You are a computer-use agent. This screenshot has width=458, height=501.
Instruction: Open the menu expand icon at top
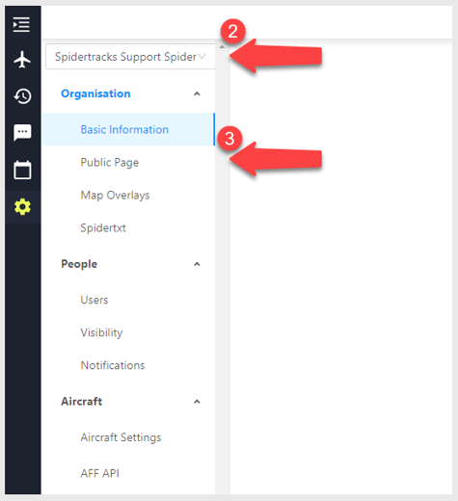point(21,24)
